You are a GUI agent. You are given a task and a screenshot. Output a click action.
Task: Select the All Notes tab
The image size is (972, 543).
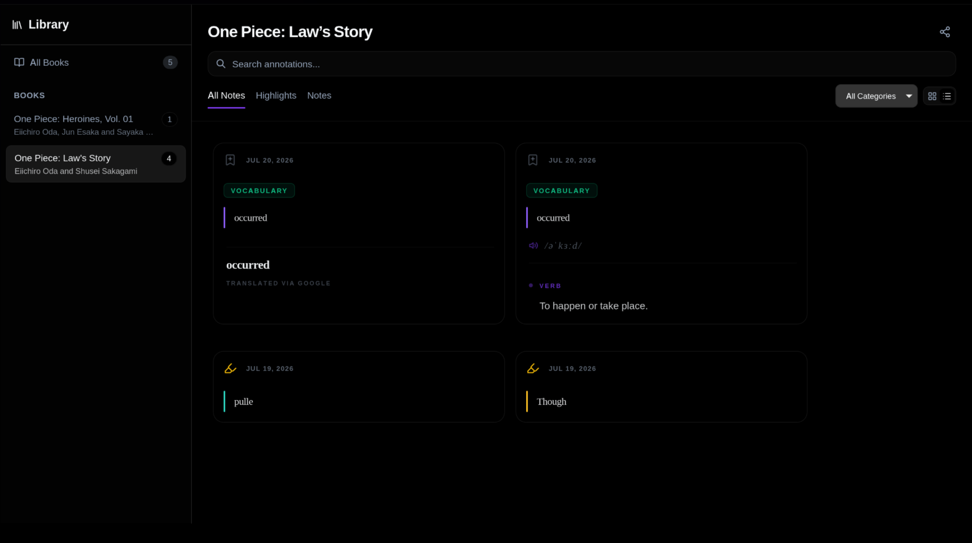click(x=226, y=96)
